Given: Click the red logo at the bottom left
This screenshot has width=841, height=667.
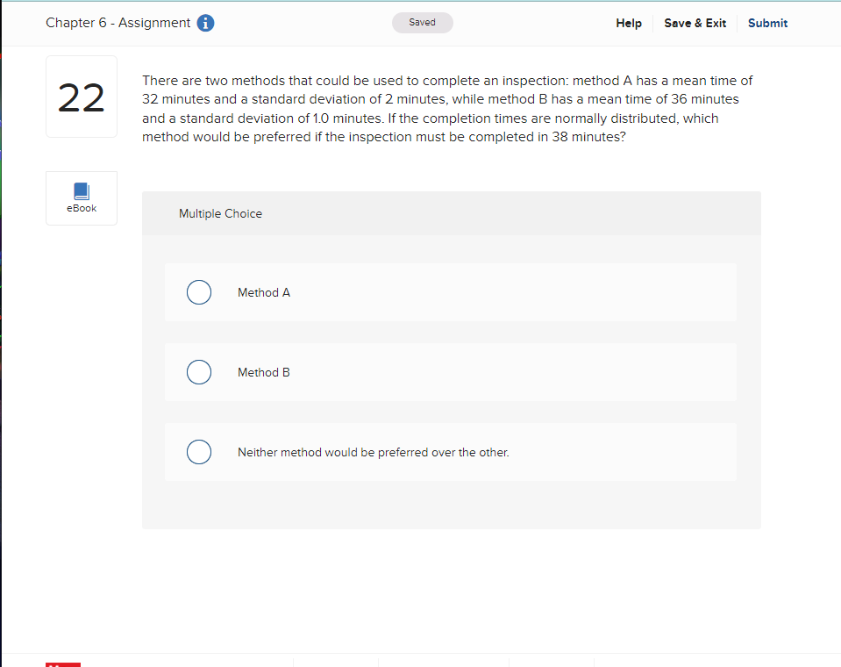Looking at the screenshot, I should 62,664.
